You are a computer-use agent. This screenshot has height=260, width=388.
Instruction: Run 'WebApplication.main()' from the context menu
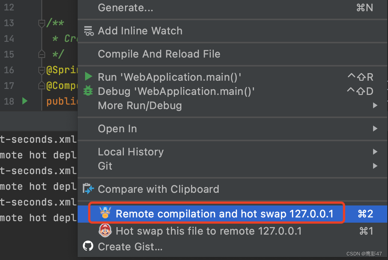170,77
